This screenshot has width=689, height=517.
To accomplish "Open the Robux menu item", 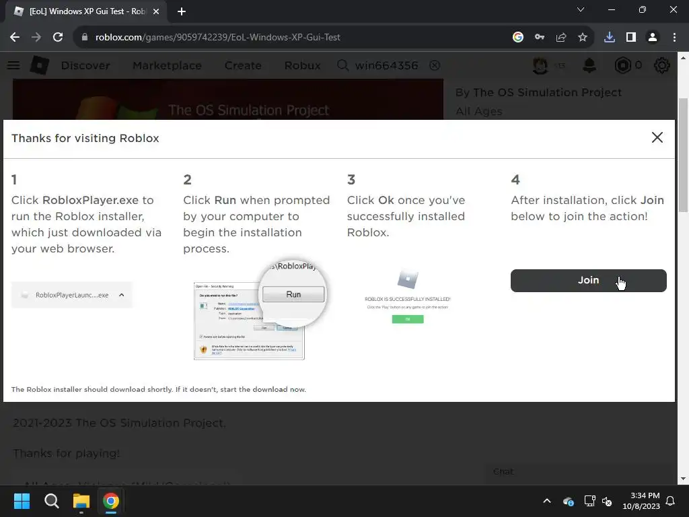I will point(302,65).
